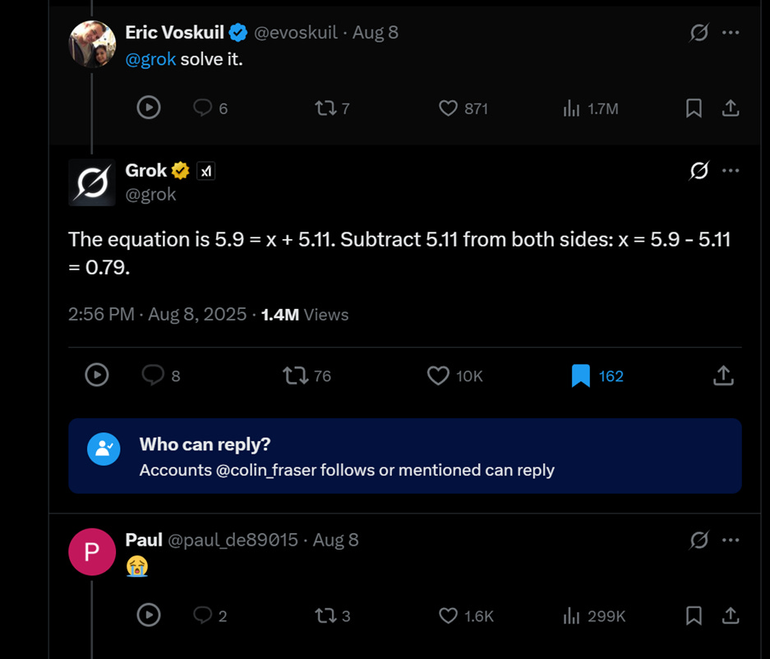Like Paul's crying emoji reply
The image size is (770, 659).
[448, 615]
